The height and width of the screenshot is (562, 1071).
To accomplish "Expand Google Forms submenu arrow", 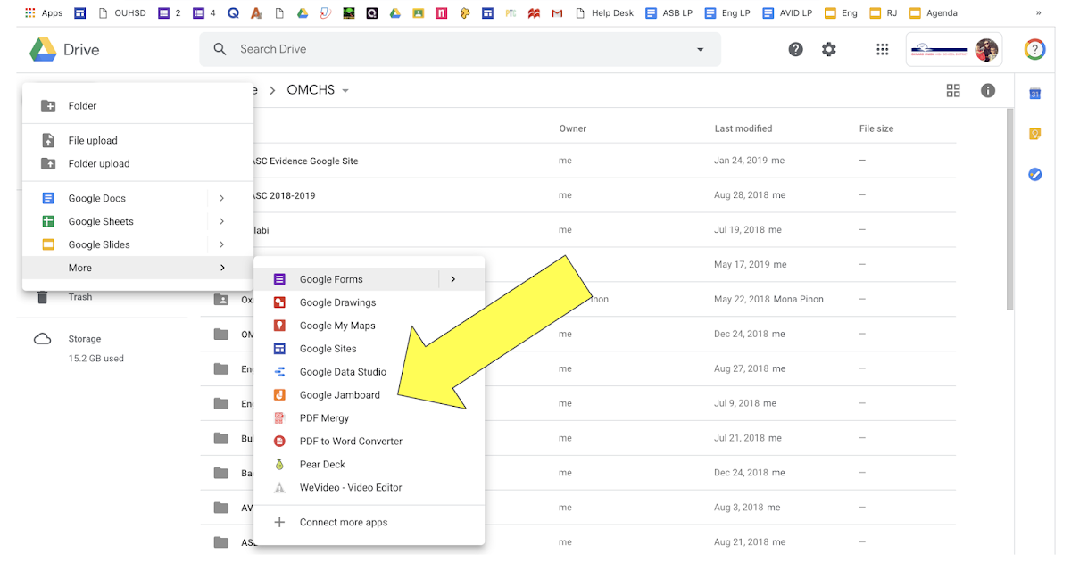I will pos(453,279).
